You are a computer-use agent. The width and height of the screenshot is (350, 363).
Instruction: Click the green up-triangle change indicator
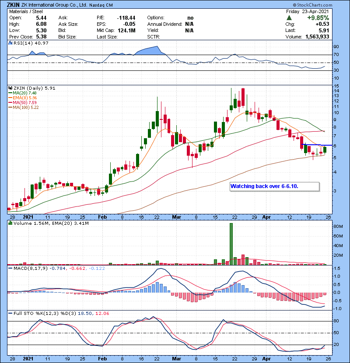click(x=289, y=18)
